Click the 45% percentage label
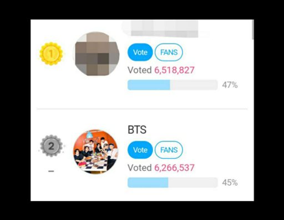The height and width of the screenshot is (220, 284). pyautogui.click(x=230, y=182)
